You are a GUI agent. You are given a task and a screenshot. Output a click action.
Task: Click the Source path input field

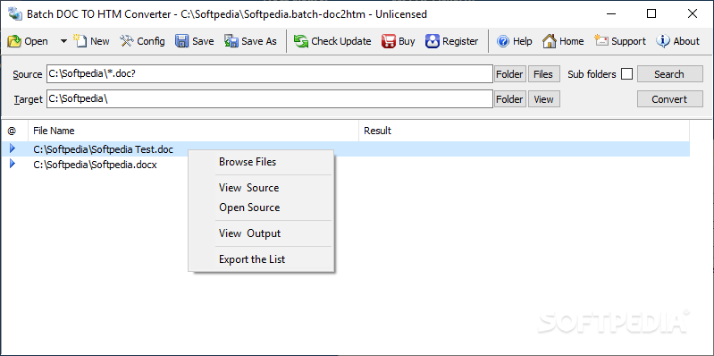270,74
